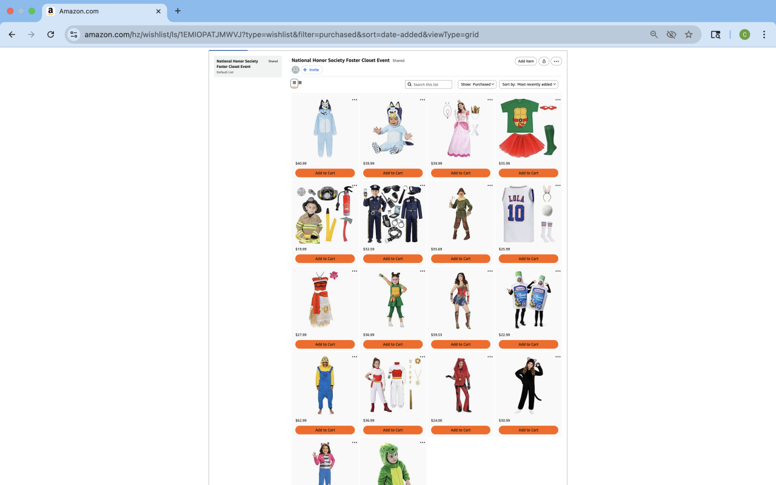
Task: Open options for the $40.99 Bluey onesie
Action: [x=355, y=99]
